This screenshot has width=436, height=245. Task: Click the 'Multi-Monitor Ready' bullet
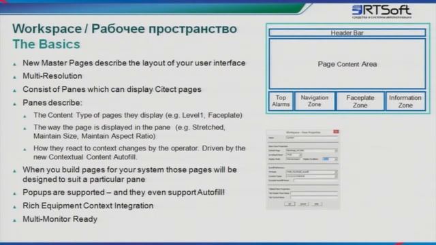click(60, 219)
